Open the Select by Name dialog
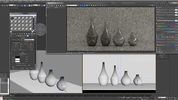Viewport: 178px width, 100px height. 17,5
